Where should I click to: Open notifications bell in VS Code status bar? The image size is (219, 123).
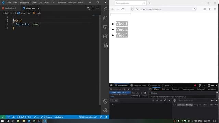106,117
